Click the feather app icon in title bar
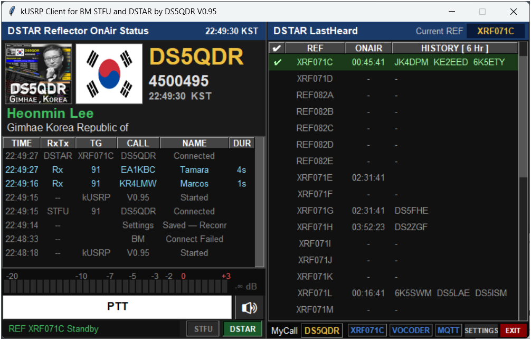Viewport: 531px width, 340px height. [12, 11]
